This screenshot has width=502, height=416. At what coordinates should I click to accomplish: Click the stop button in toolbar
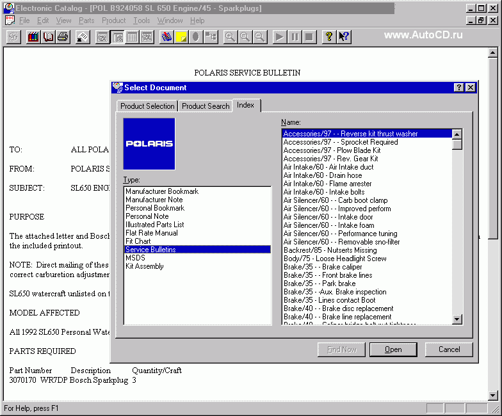pos(309,37)
